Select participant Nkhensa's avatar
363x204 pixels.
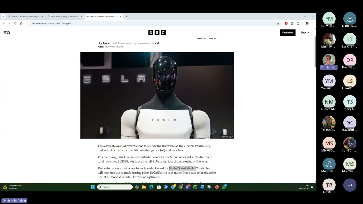pos(350,19)
